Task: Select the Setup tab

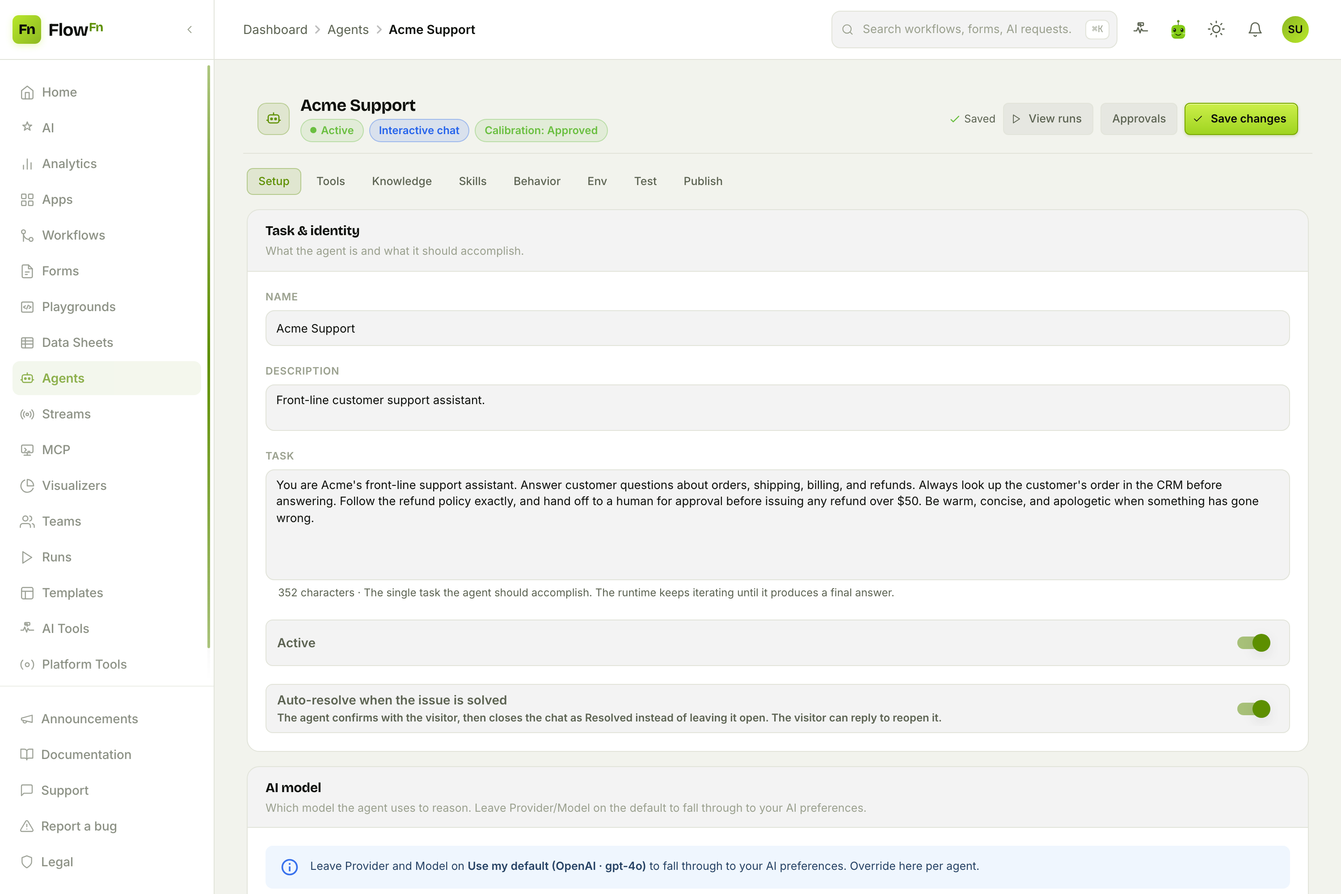Action: 274,181
